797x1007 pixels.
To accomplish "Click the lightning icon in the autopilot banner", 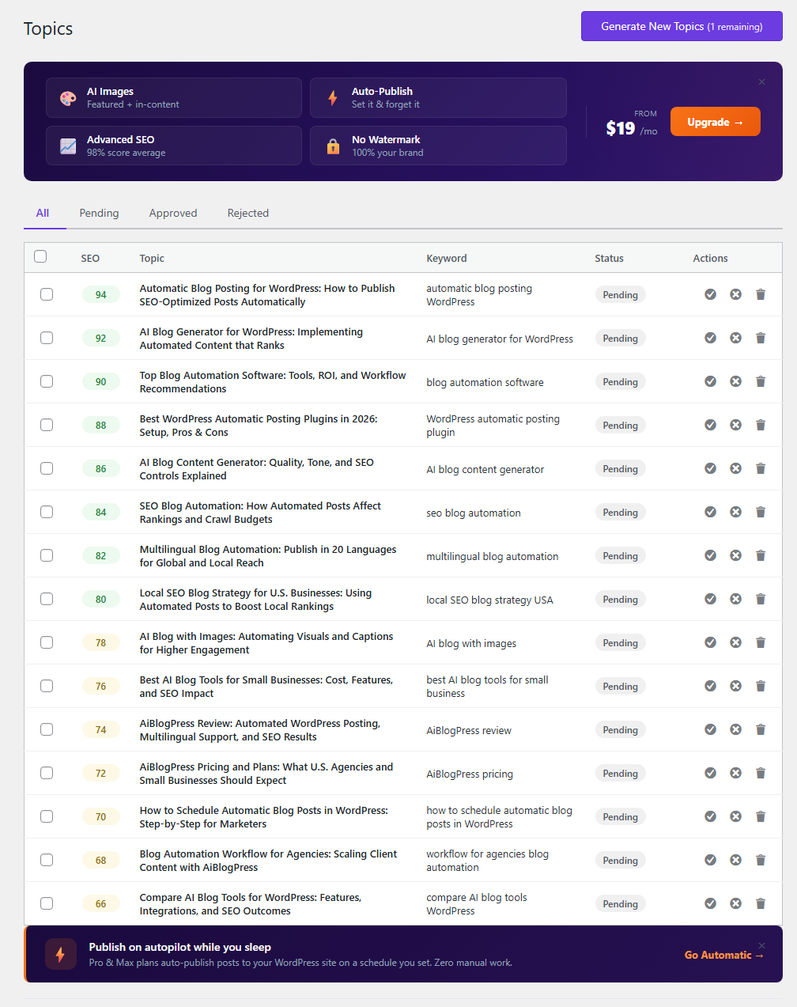I will coord(61,954).
